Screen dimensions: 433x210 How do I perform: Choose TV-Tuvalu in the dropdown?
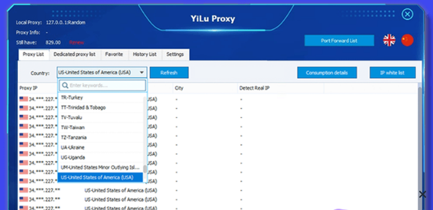pos(100,117)
